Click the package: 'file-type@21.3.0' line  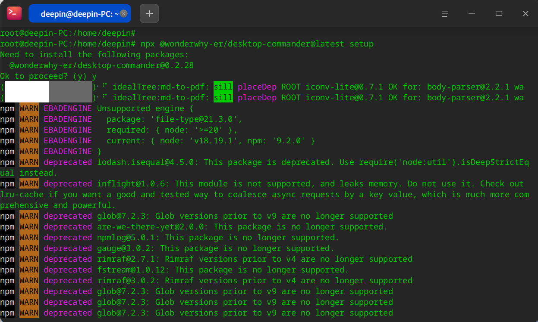tap(174, 119)
